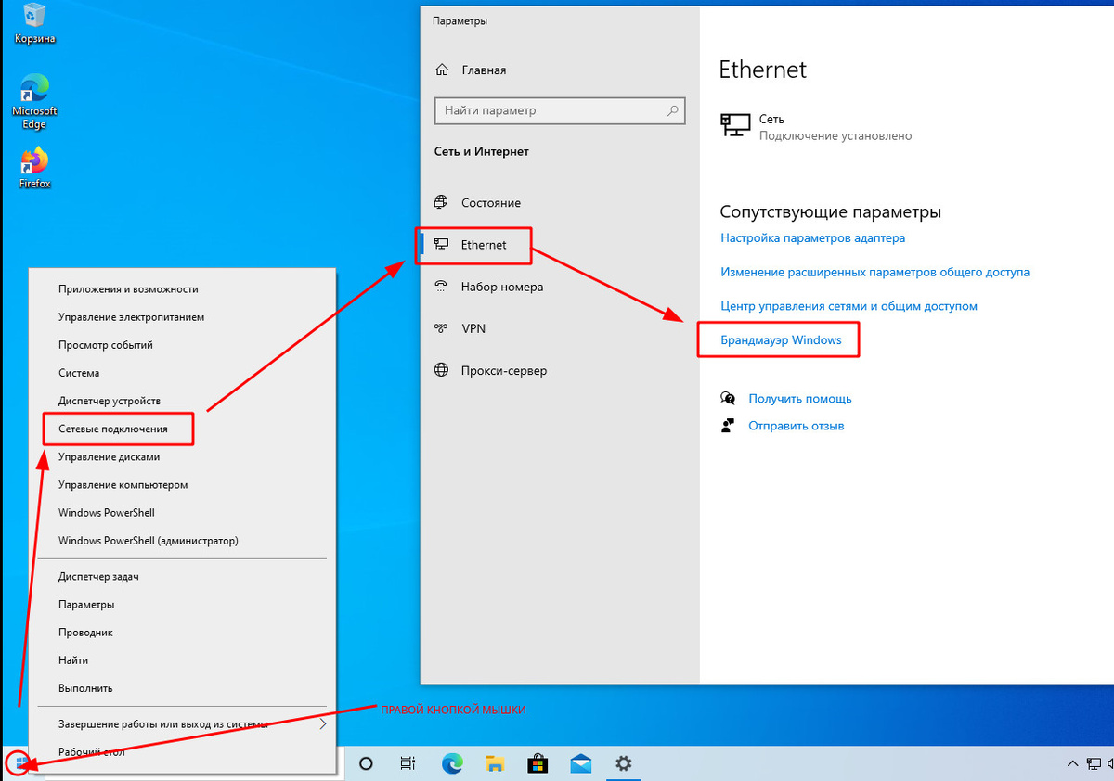This screenshot has height=781, width=1114.
Task: Click the volume speaker tray icon
Action: [1109, 763]
